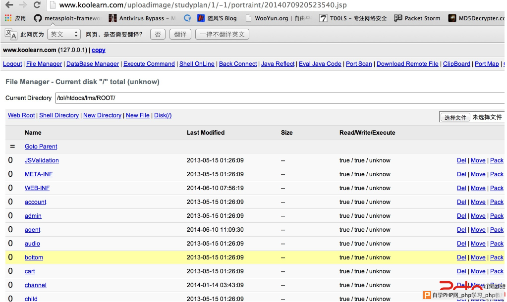Open the Execute Command menu link
Viewport: 507px width, 302px height.
tap(149, 64)
